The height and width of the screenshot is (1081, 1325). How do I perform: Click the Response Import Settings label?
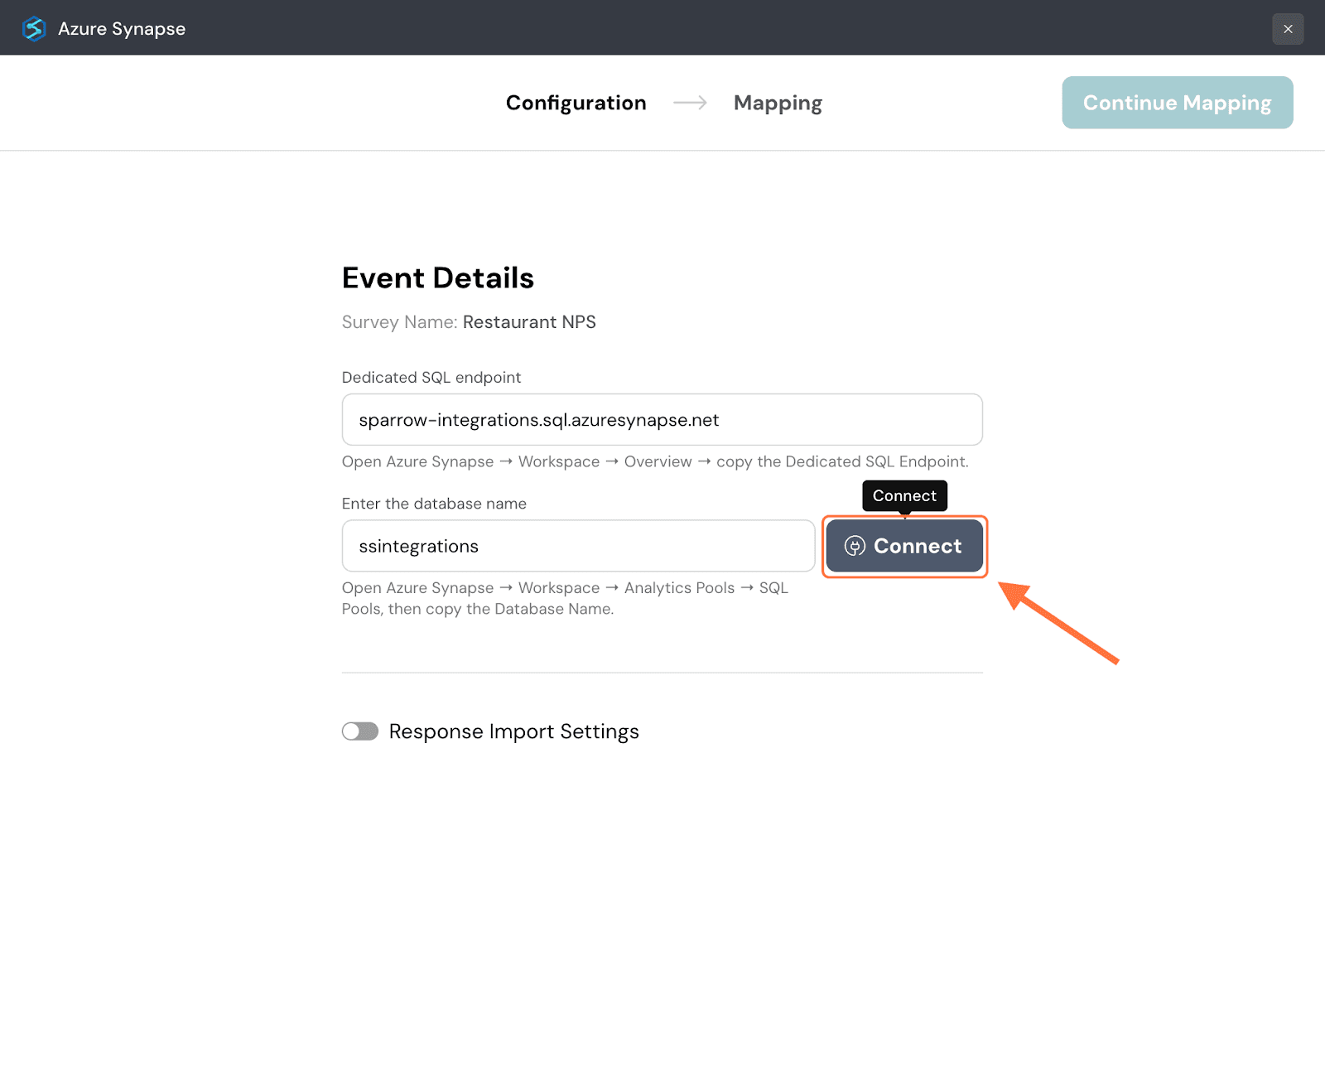click(513, 731)
